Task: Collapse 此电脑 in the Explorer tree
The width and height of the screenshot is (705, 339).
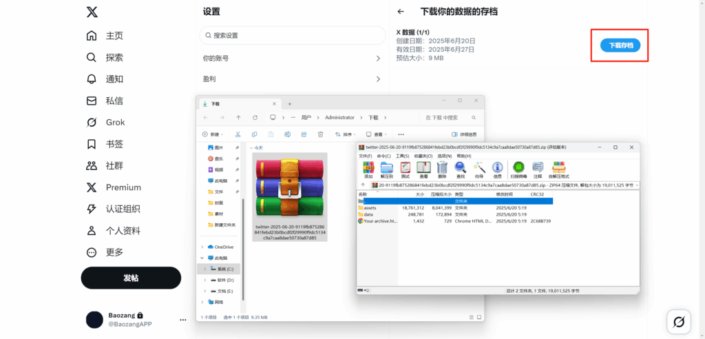Action: tap(202, 258)
